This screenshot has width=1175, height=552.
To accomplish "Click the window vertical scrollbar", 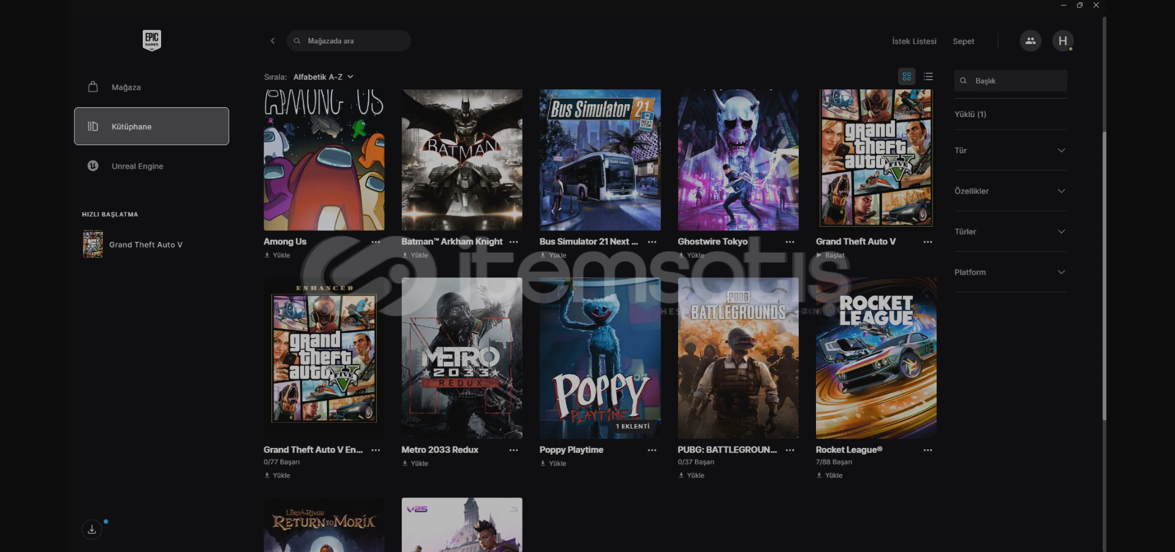I will (x=1105, y=276).
